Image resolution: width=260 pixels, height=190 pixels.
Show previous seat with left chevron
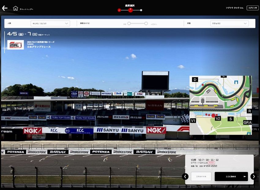click(x=185, y=177)
